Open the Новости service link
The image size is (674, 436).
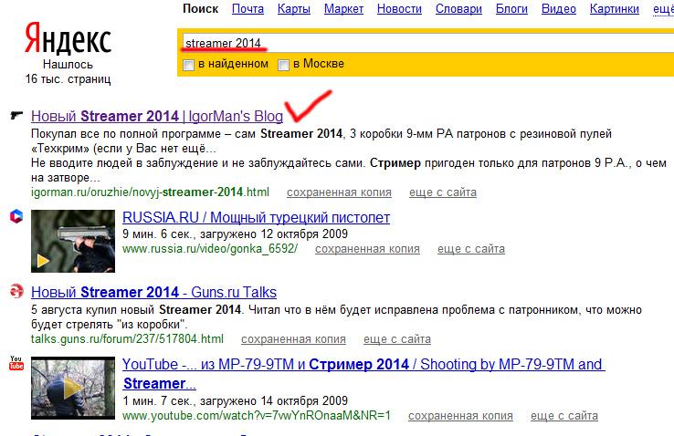(x=399, y=9)
